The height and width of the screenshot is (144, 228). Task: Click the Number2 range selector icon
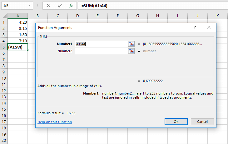point(131,51)
